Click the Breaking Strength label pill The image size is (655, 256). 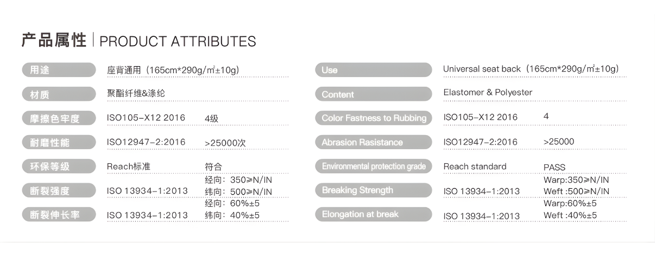pyautogui.click(x=373, y=190)
